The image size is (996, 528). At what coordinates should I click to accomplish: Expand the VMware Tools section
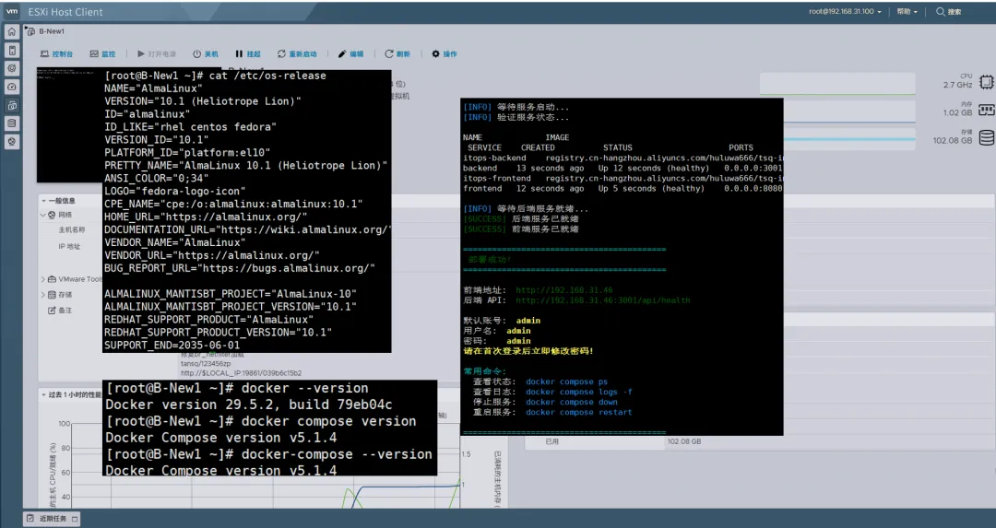tap(43, 279)
